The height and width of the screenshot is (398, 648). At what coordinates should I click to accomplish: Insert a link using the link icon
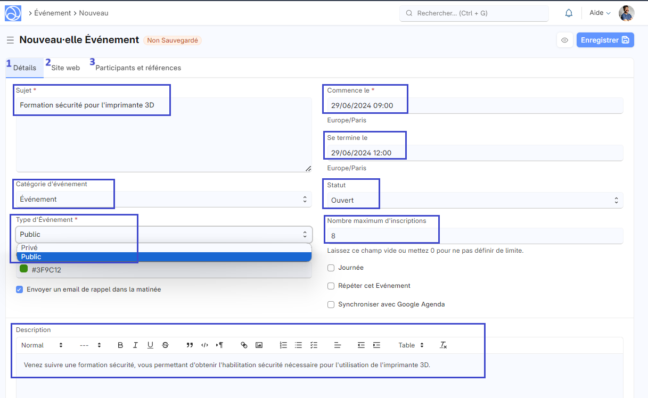pyautogui.click(x=244, y=345)
